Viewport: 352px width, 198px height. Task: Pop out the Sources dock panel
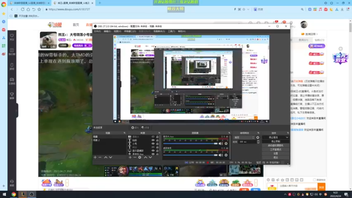coord(159,133)
